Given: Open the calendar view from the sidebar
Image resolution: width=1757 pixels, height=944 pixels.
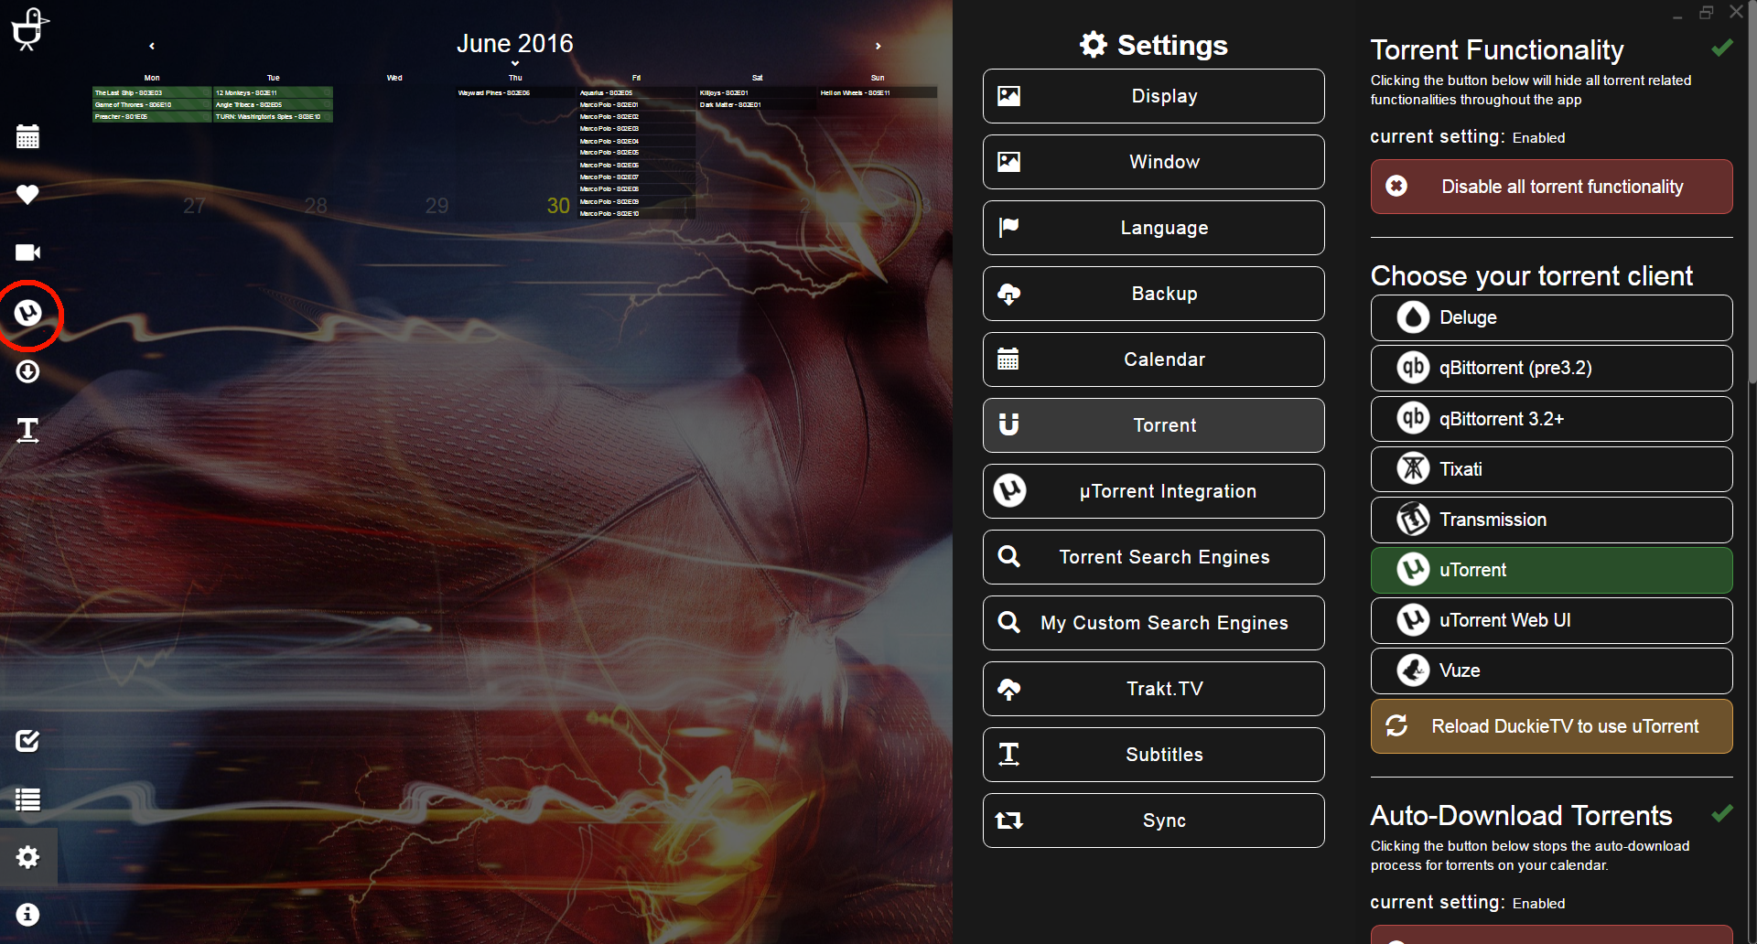Looking at the screenshot, I should [x=27, y=136].
